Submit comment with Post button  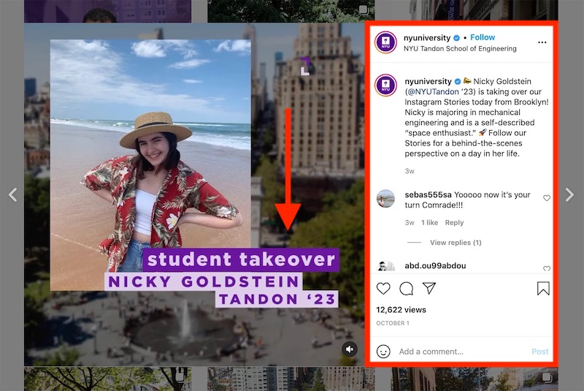coord(539,352)
